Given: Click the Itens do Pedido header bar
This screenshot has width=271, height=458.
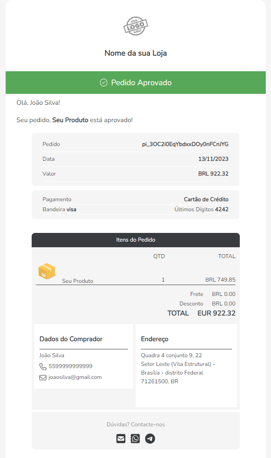Looking at the screenshot, I should click(136, 240).
